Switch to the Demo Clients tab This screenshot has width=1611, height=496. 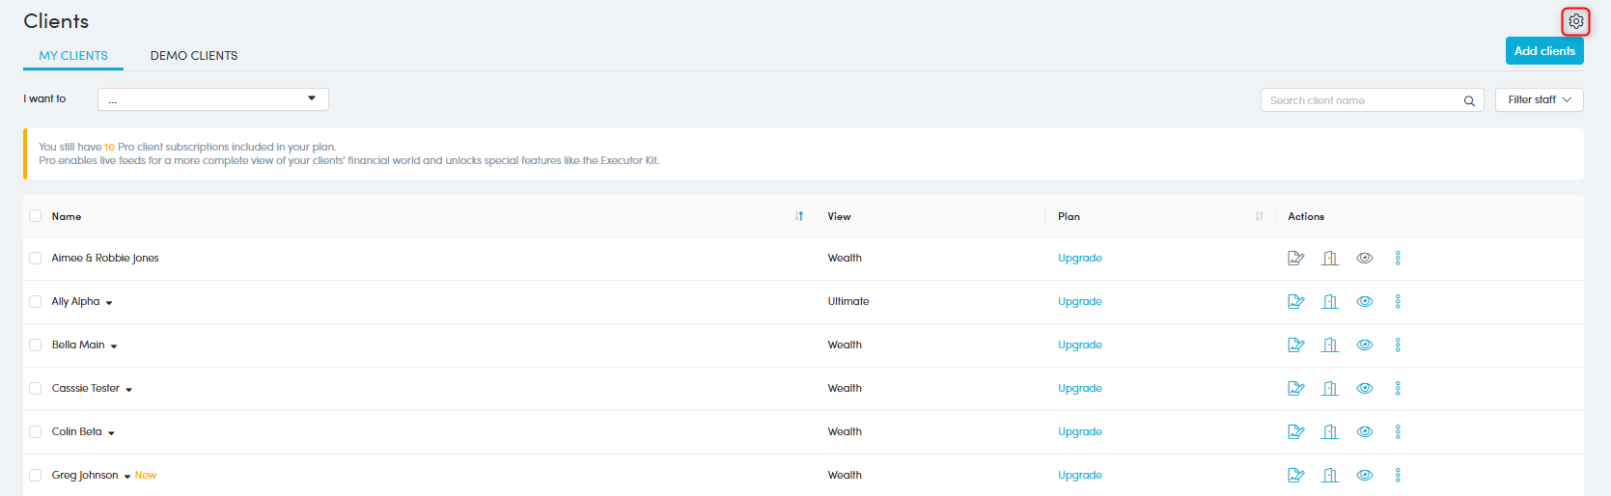(x=194, y=56)
